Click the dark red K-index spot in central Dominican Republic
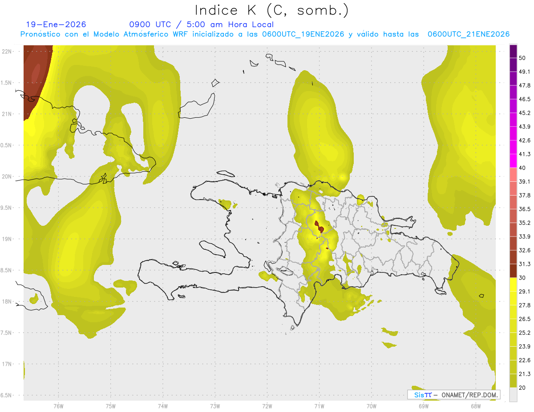The width and height of the screenshot is (534, 412). [x=321, y=229]
